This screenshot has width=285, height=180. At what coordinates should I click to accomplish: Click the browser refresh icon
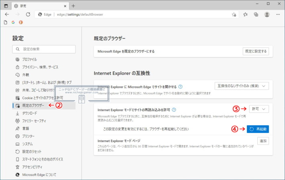tap(28, 14)
